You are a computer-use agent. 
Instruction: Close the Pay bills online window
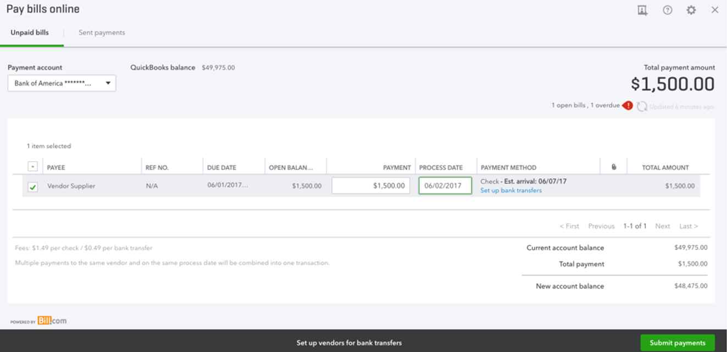[x=714, y=10]
